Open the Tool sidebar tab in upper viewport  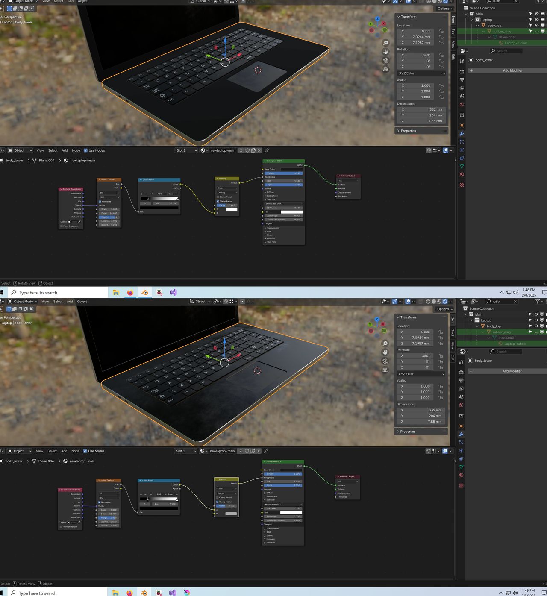[x=453, y=32]
